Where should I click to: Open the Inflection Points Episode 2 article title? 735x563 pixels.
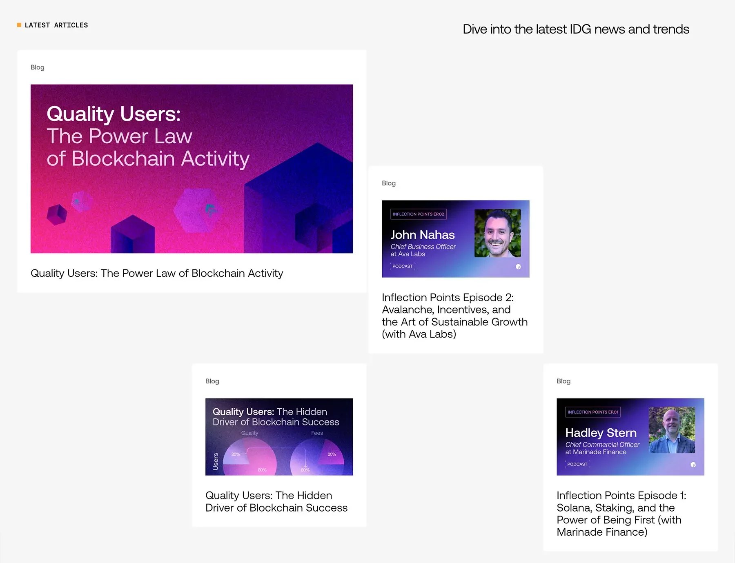coord(454,316)
